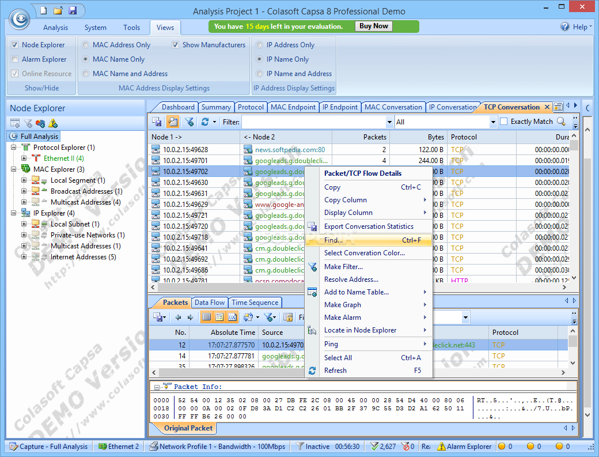Open the All field dropdown

[x=493, y=122]
